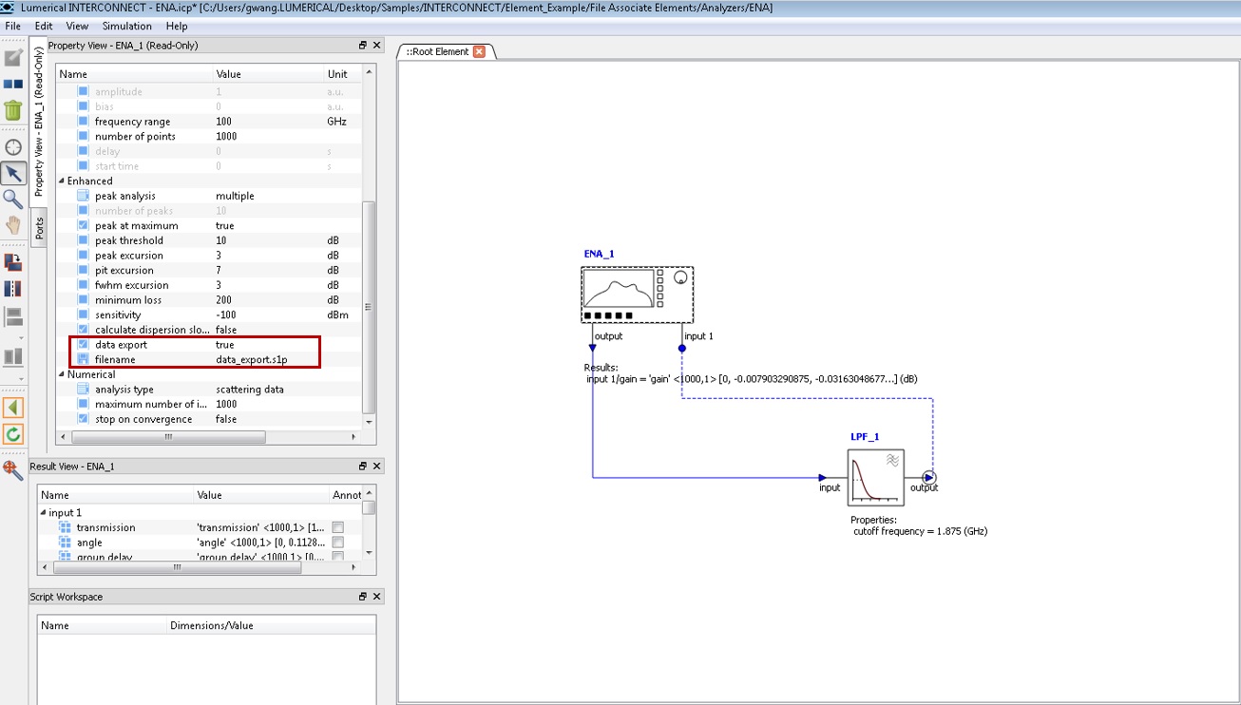Collapse the input 1 results tree
The height and width of the screenshot is (705, 1241).
pyautogui.click(x=44, y=513)
